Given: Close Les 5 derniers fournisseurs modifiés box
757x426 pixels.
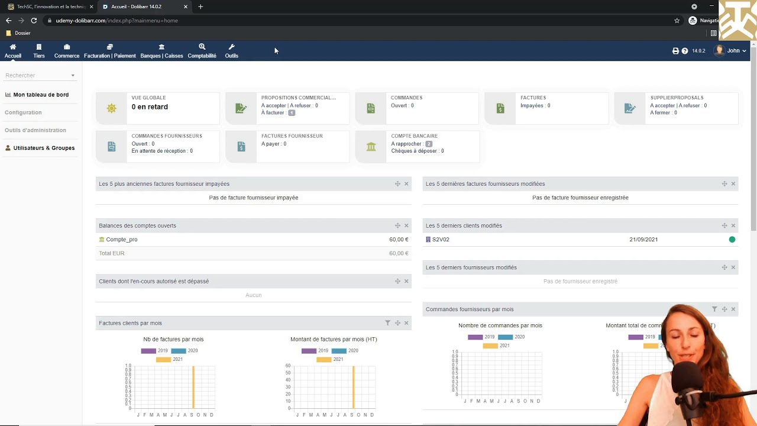Looking at the screenshot, I should [x=733, y=267].
